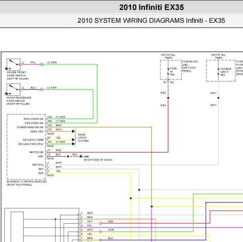Select the fusible link K symbol
Image resolution: width=243 pixels, height=242 pixels.
(x=218, y=71)
